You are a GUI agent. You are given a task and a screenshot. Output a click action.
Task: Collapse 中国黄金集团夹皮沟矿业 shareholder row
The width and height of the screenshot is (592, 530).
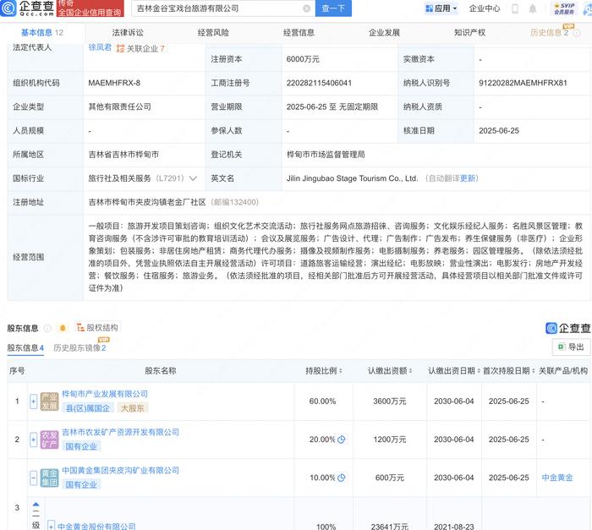[x=33, y=478]
